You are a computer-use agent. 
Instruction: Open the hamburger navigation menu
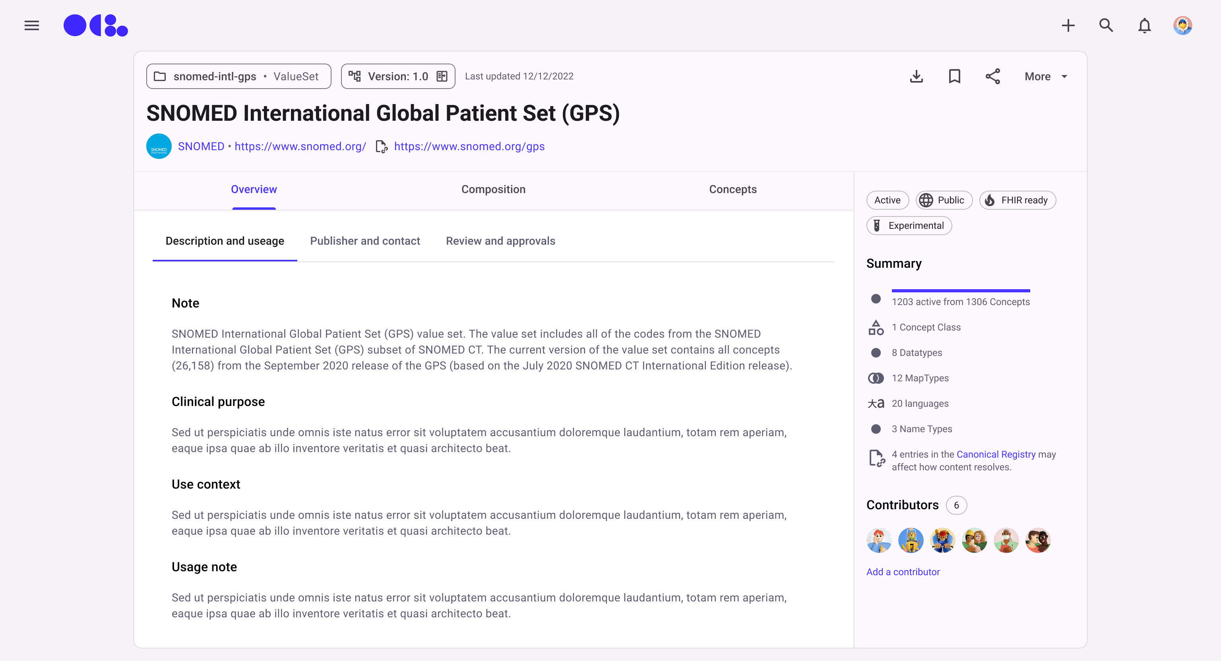click(x=32, y=25)
